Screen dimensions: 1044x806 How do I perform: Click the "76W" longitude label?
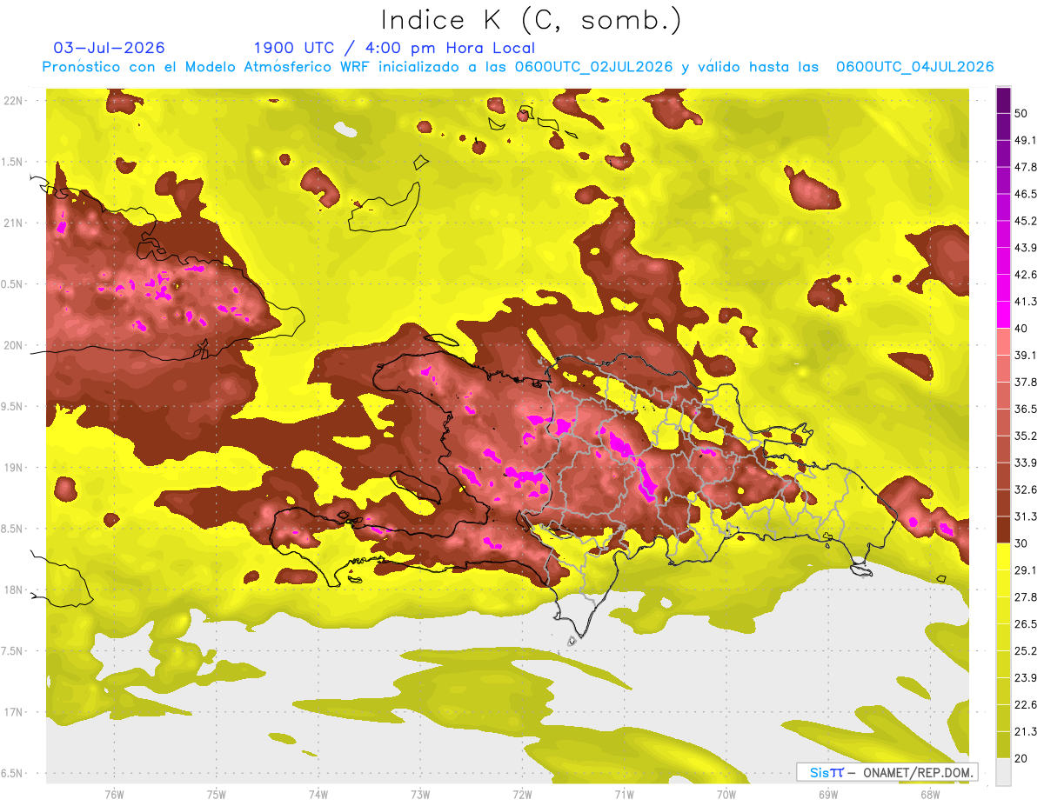point(114,795)
